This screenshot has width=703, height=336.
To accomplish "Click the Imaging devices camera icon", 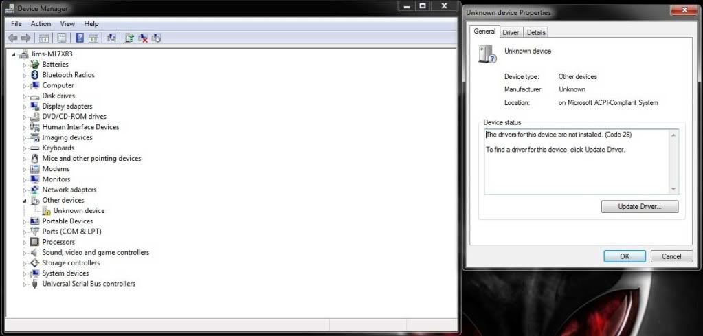I will (34, 137).
